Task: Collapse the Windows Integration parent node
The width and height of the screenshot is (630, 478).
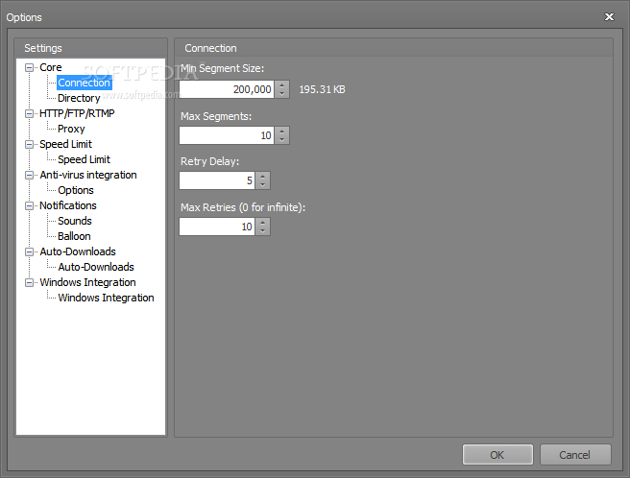Action: coord(29,282)
